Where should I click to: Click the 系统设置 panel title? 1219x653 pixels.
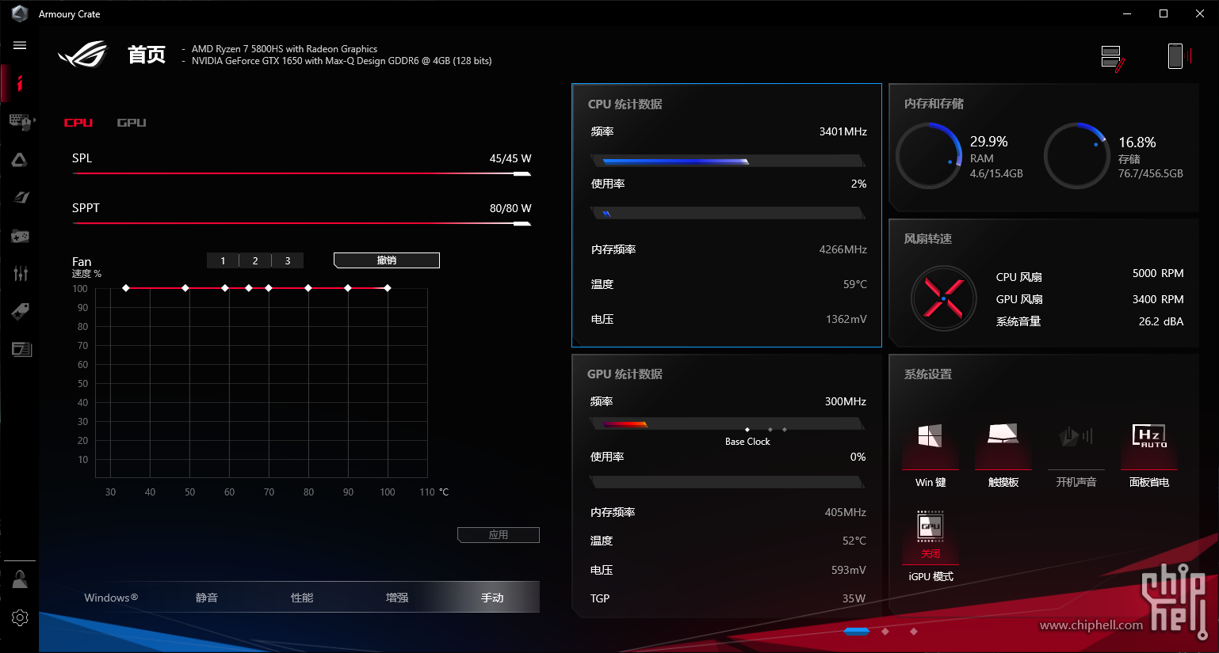pos(928,374)
